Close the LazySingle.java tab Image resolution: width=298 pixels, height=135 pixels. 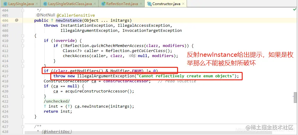click(x=37, y=4)
